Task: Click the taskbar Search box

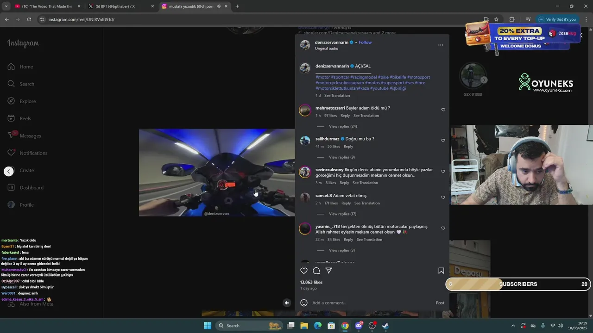Action: point(249,326)
